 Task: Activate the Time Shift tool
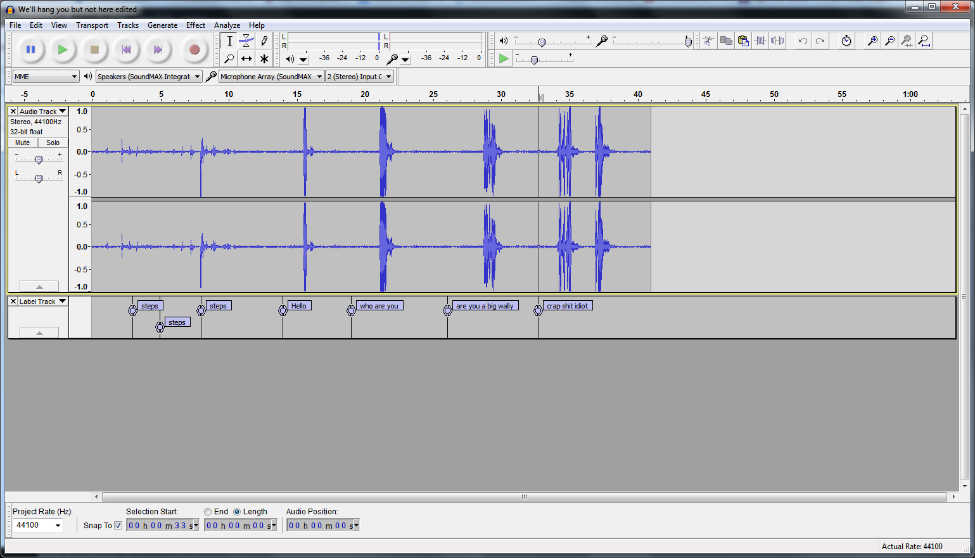click(x=246, y=59)
